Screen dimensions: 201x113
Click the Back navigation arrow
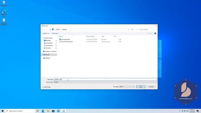(x=43, y=30)
